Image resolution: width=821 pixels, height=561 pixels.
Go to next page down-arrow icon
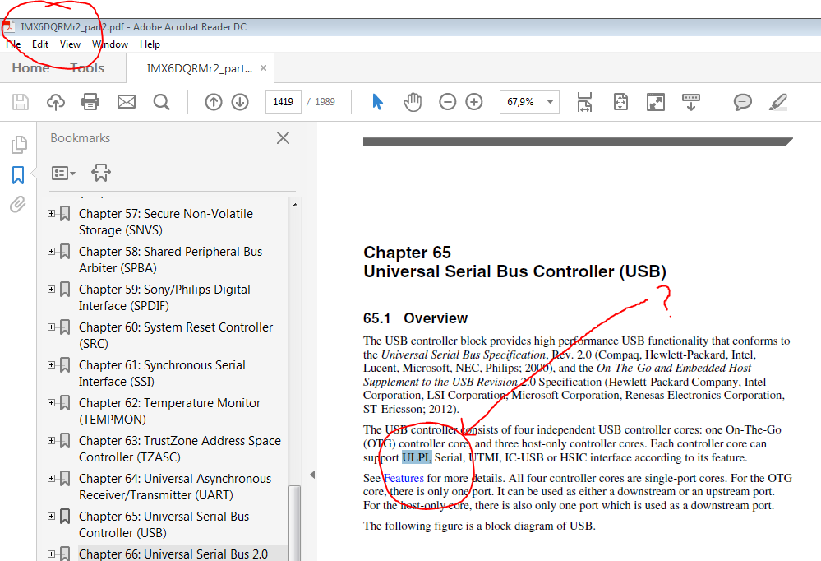240,102
